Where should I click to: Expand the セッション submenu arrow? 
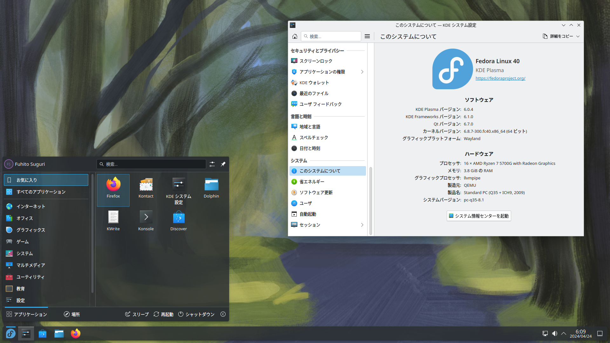pos(362,225)
